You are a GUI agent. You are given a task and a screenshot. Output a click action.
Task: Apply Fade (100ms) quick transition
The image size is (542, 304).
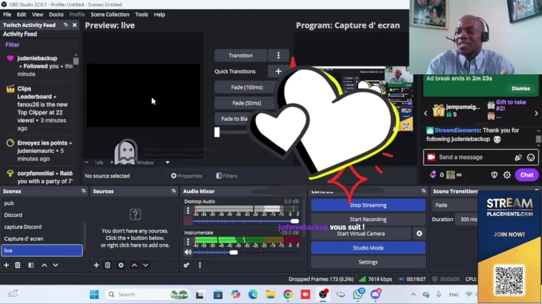click(x=247, y=87)
